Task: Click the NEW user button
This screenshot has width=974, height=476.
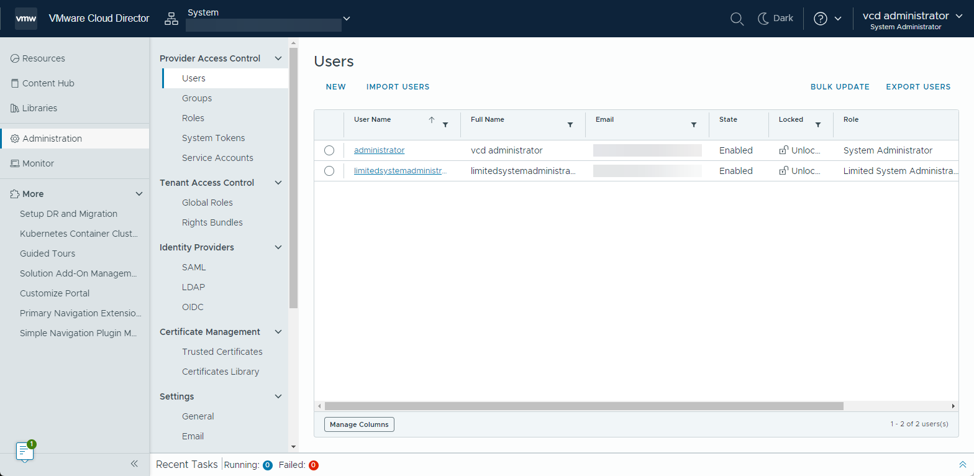Action: coord(336,87)
